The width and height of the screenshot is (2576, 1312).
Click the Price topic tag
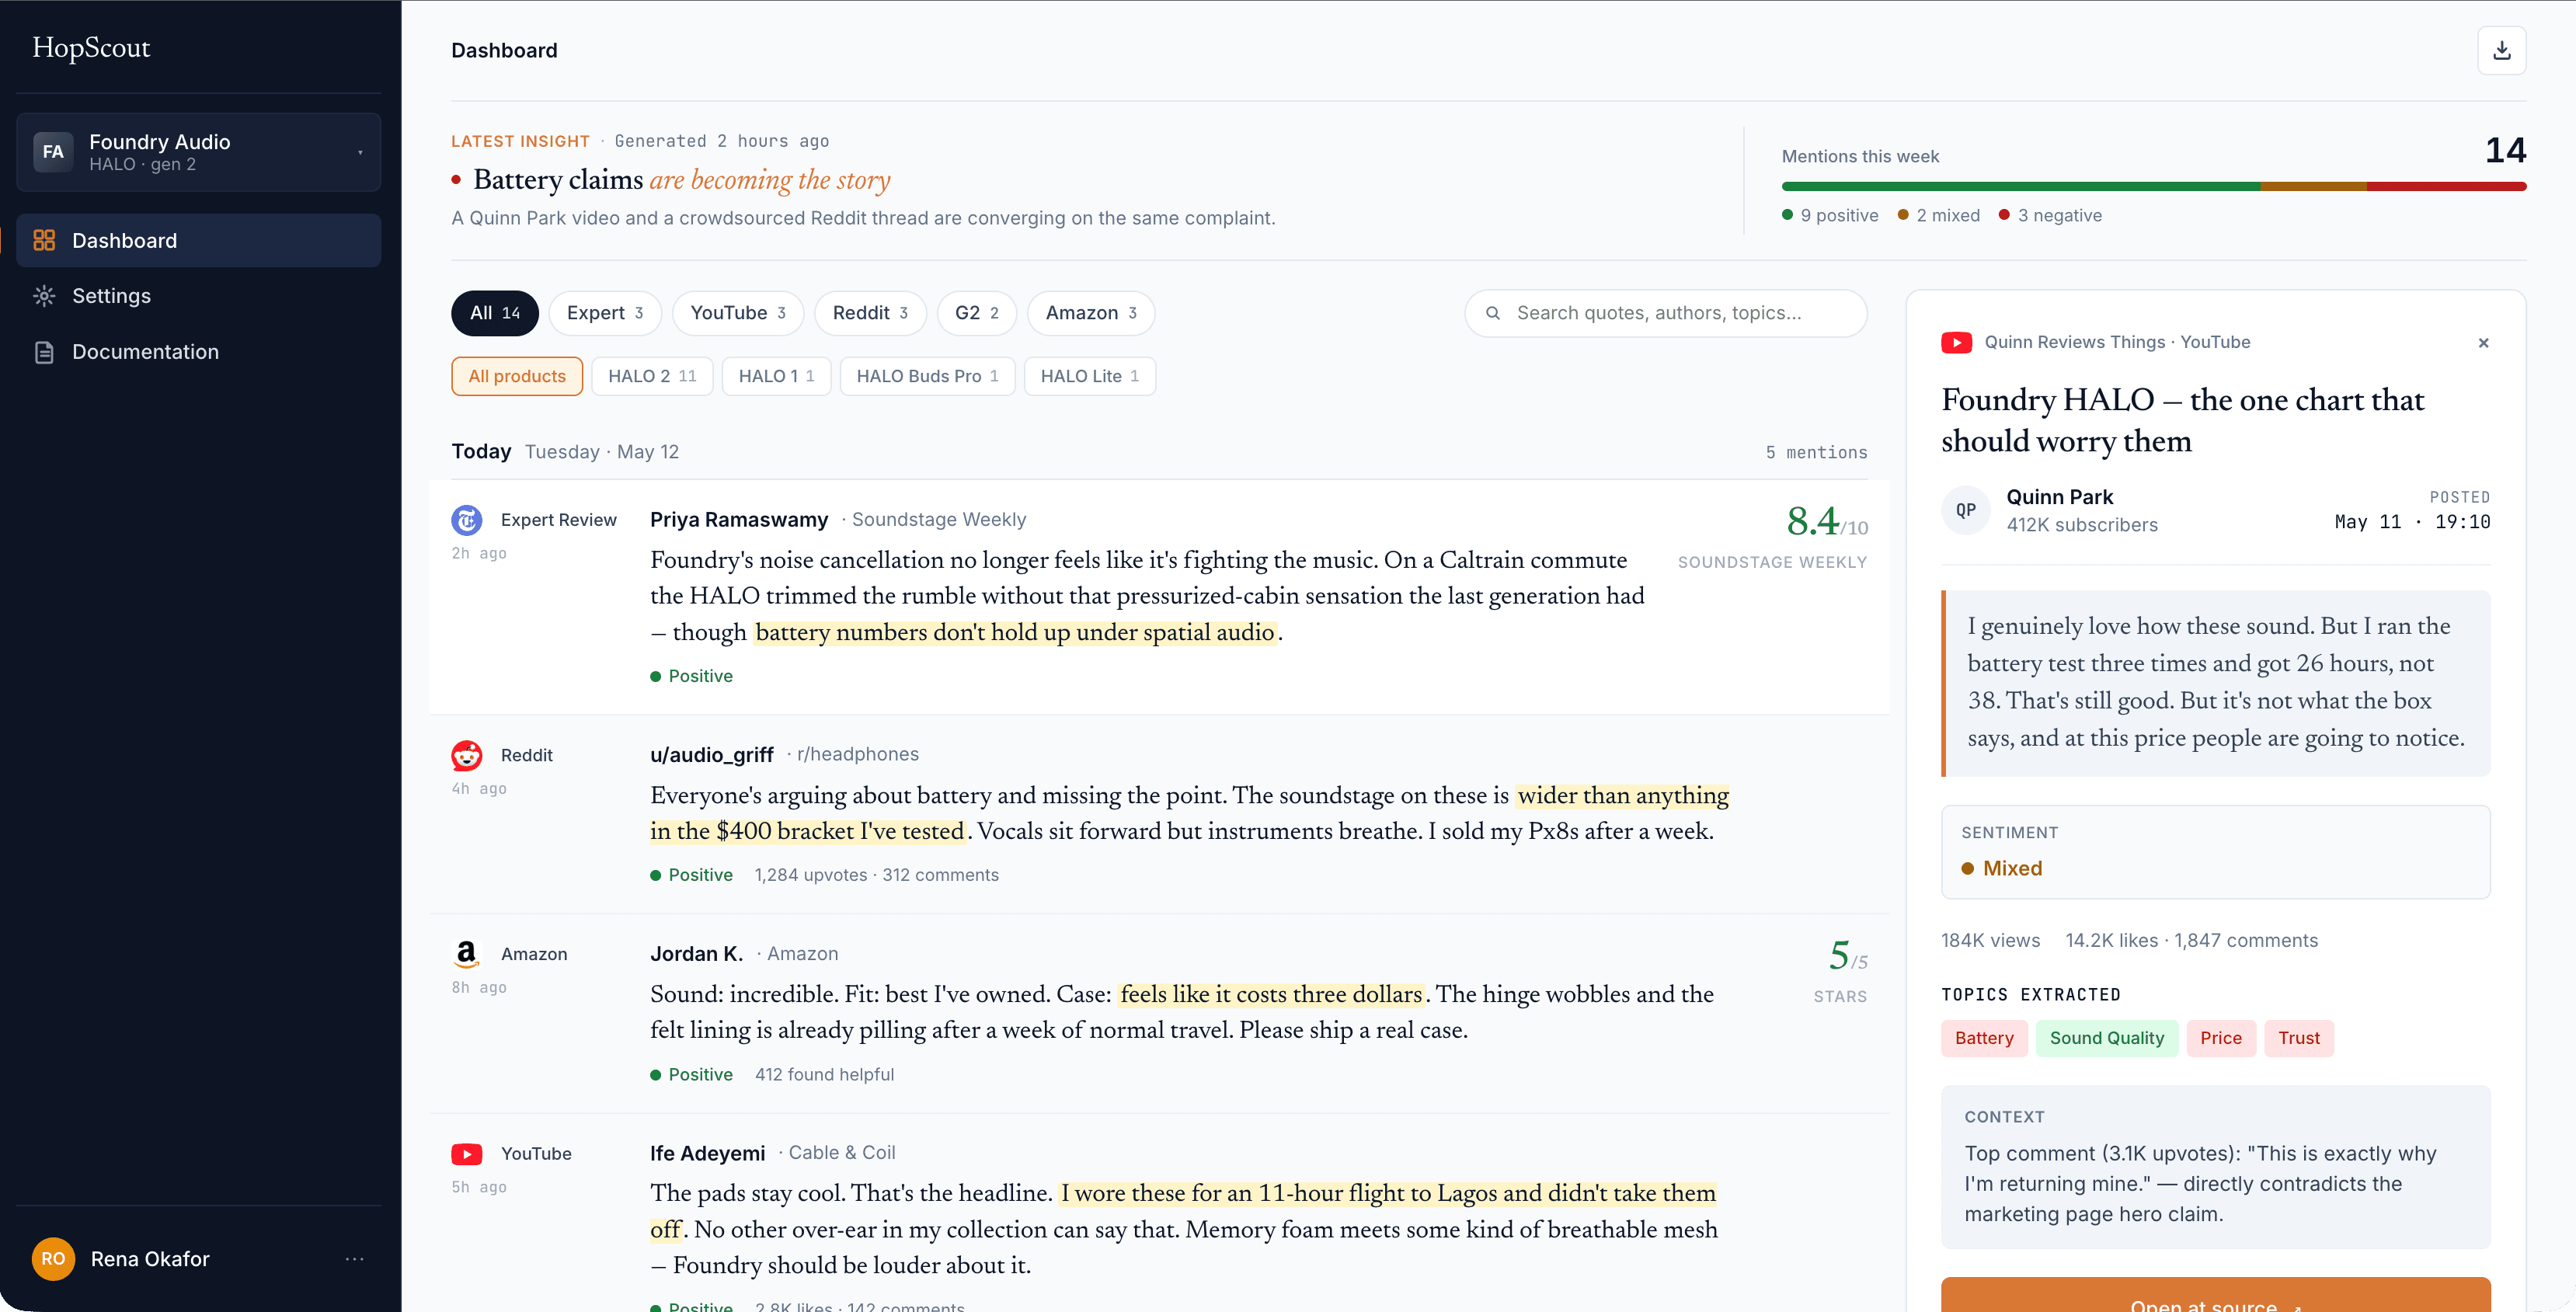click(x=2220, y=1038)
